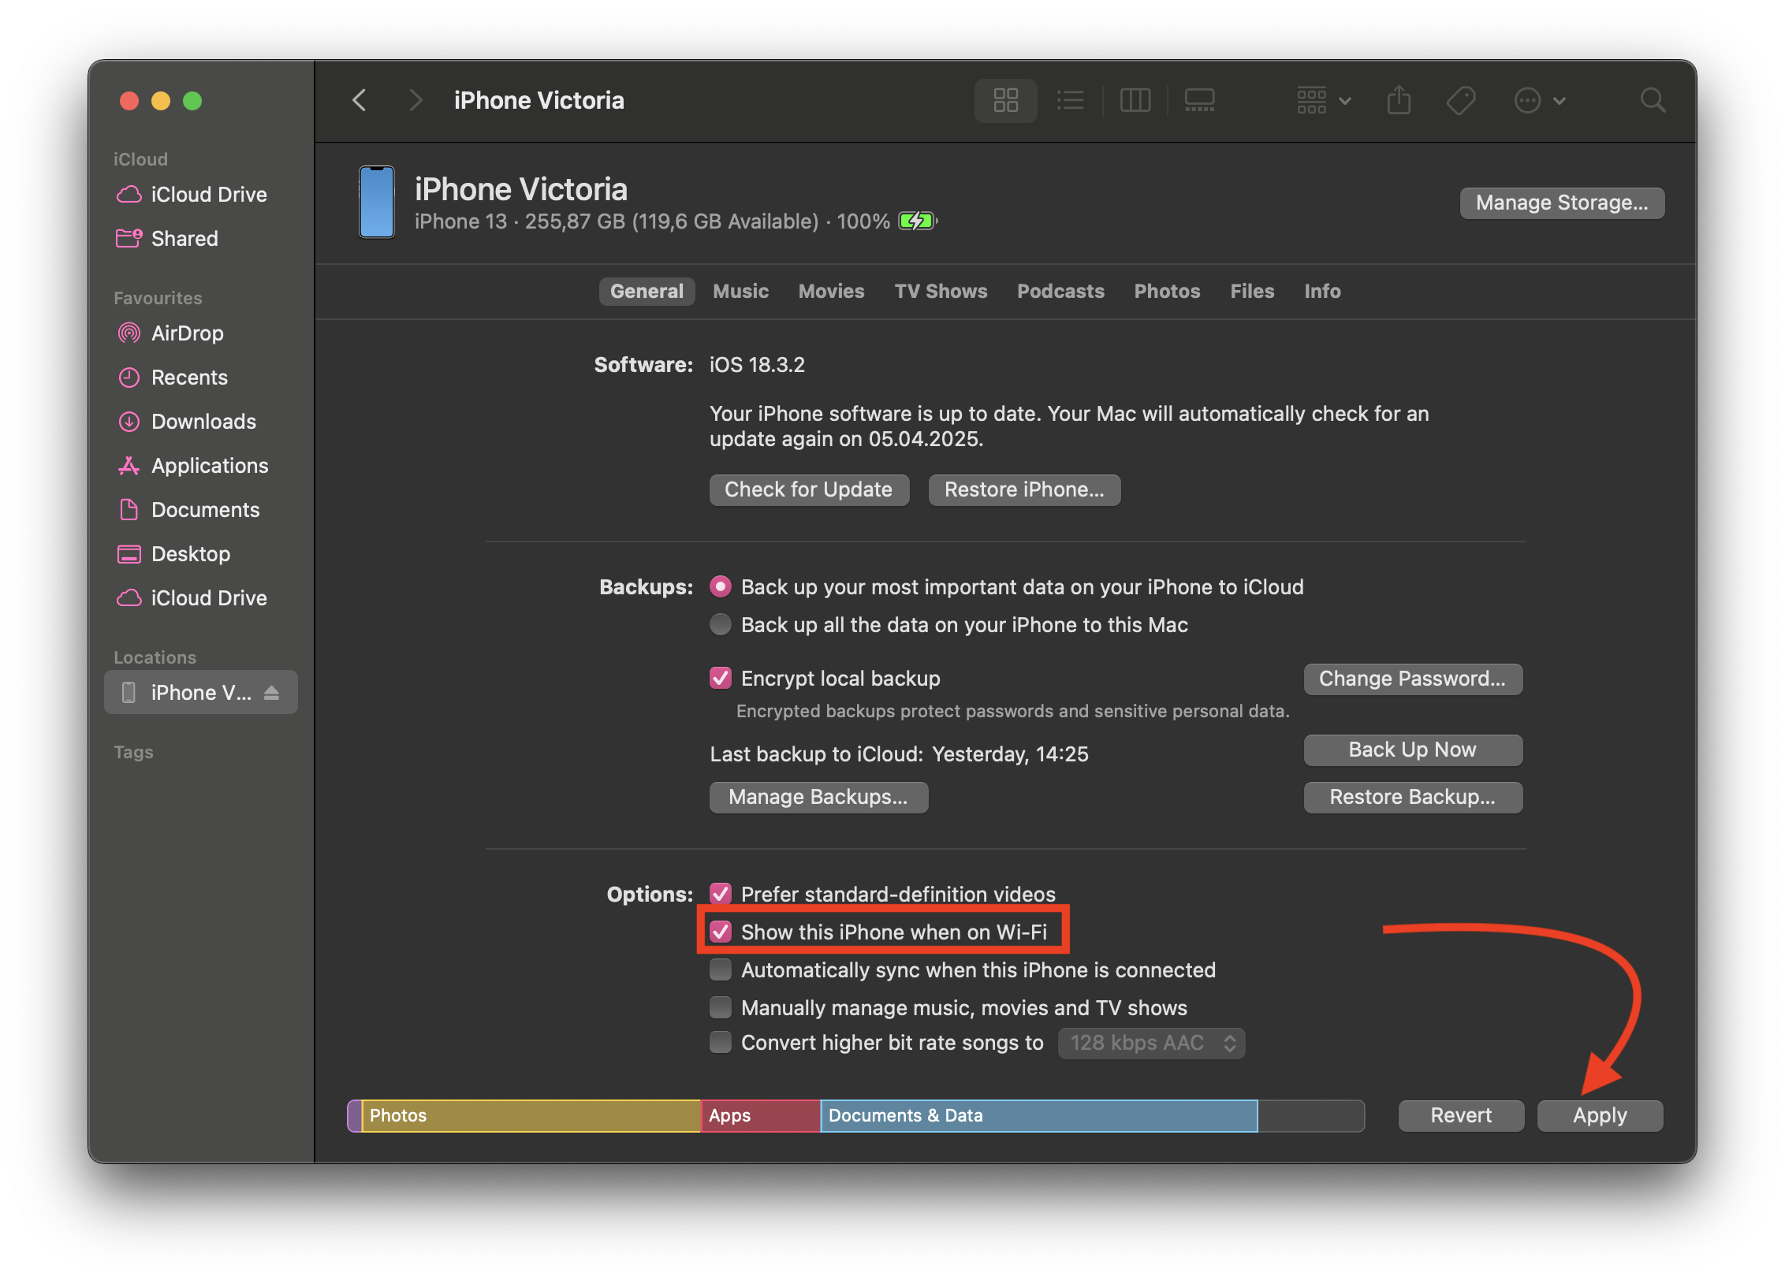The width and height of the screenshot is (1785, 1280).
Task: Switch to the Music tab
Action: pos(740,292)
